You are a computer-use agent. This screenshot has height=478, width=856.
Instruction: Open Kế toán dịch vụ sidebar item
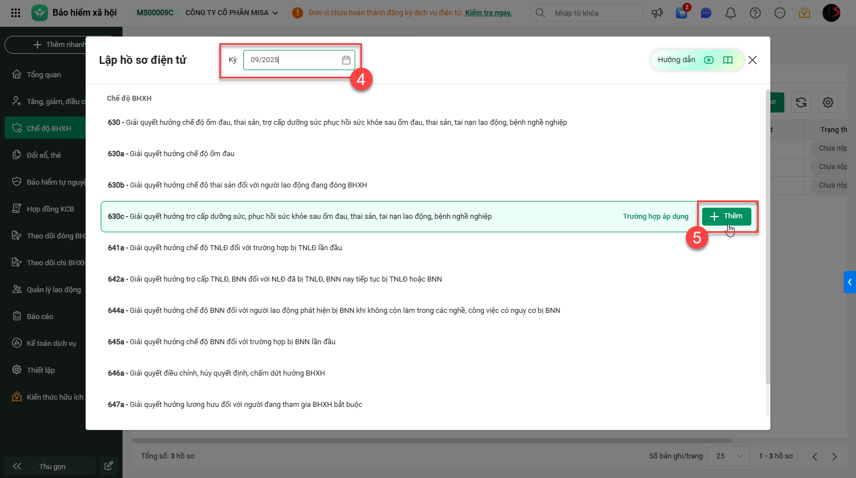point(45,343)
